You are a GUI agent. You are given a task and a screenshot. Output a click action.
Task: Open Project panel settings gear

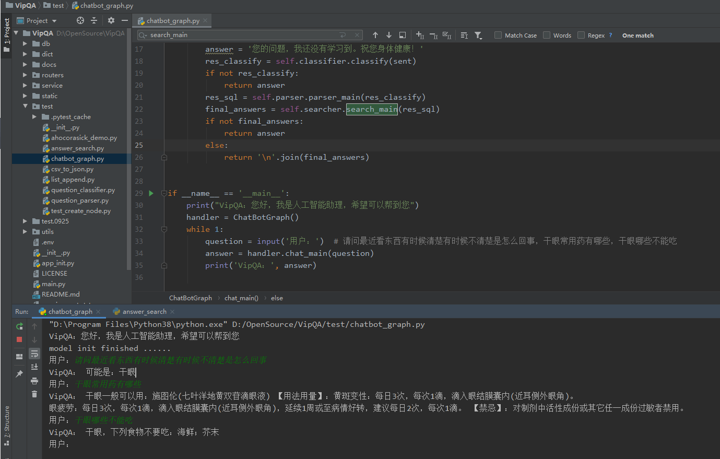pos(111,20)
